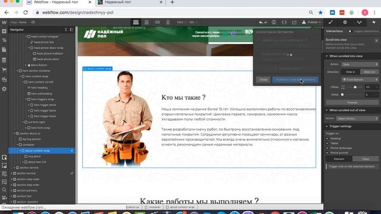Viewport: 381px width, 214px height.
Task: Toggle the element selection outline tool
Action: (x=4, y=158)
